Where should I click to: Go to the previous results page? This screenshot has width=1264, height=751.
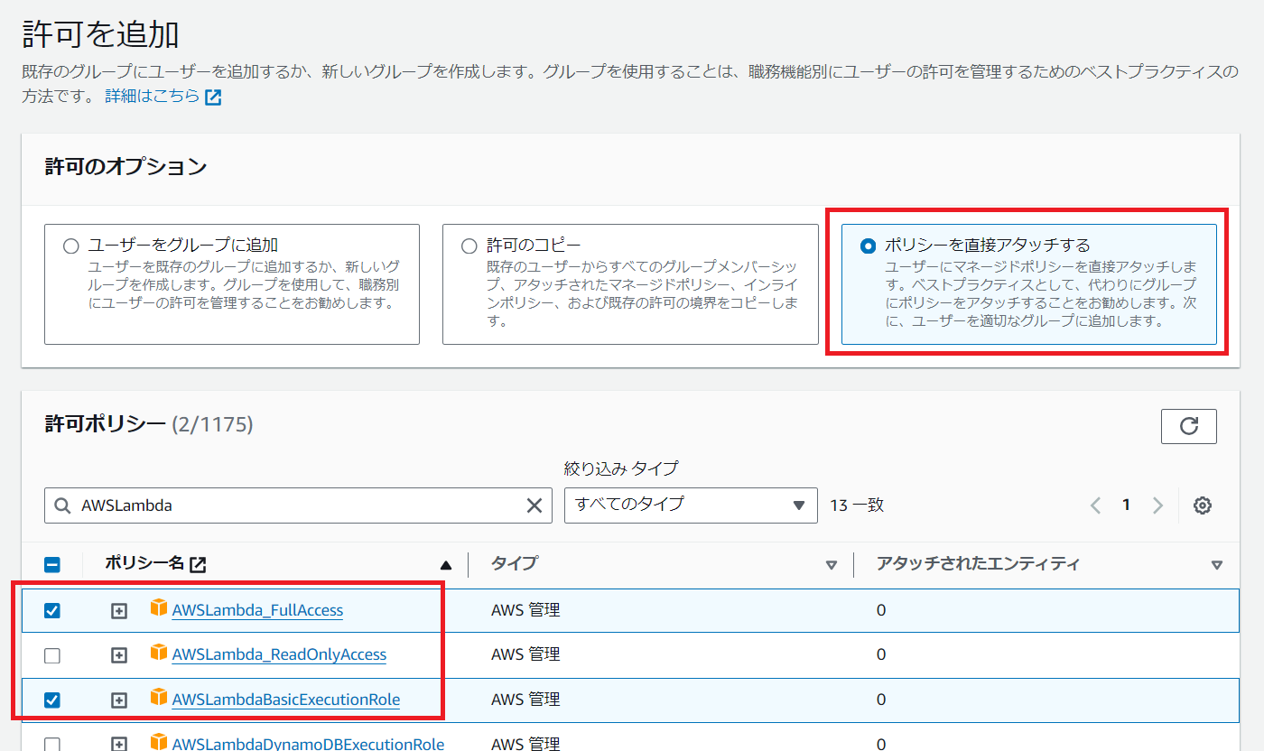click(1096, 505)
